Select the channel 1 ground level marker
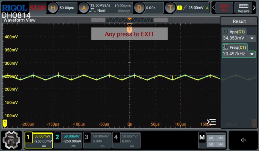This screenshot has height=151, width=259. pos(5,123)
